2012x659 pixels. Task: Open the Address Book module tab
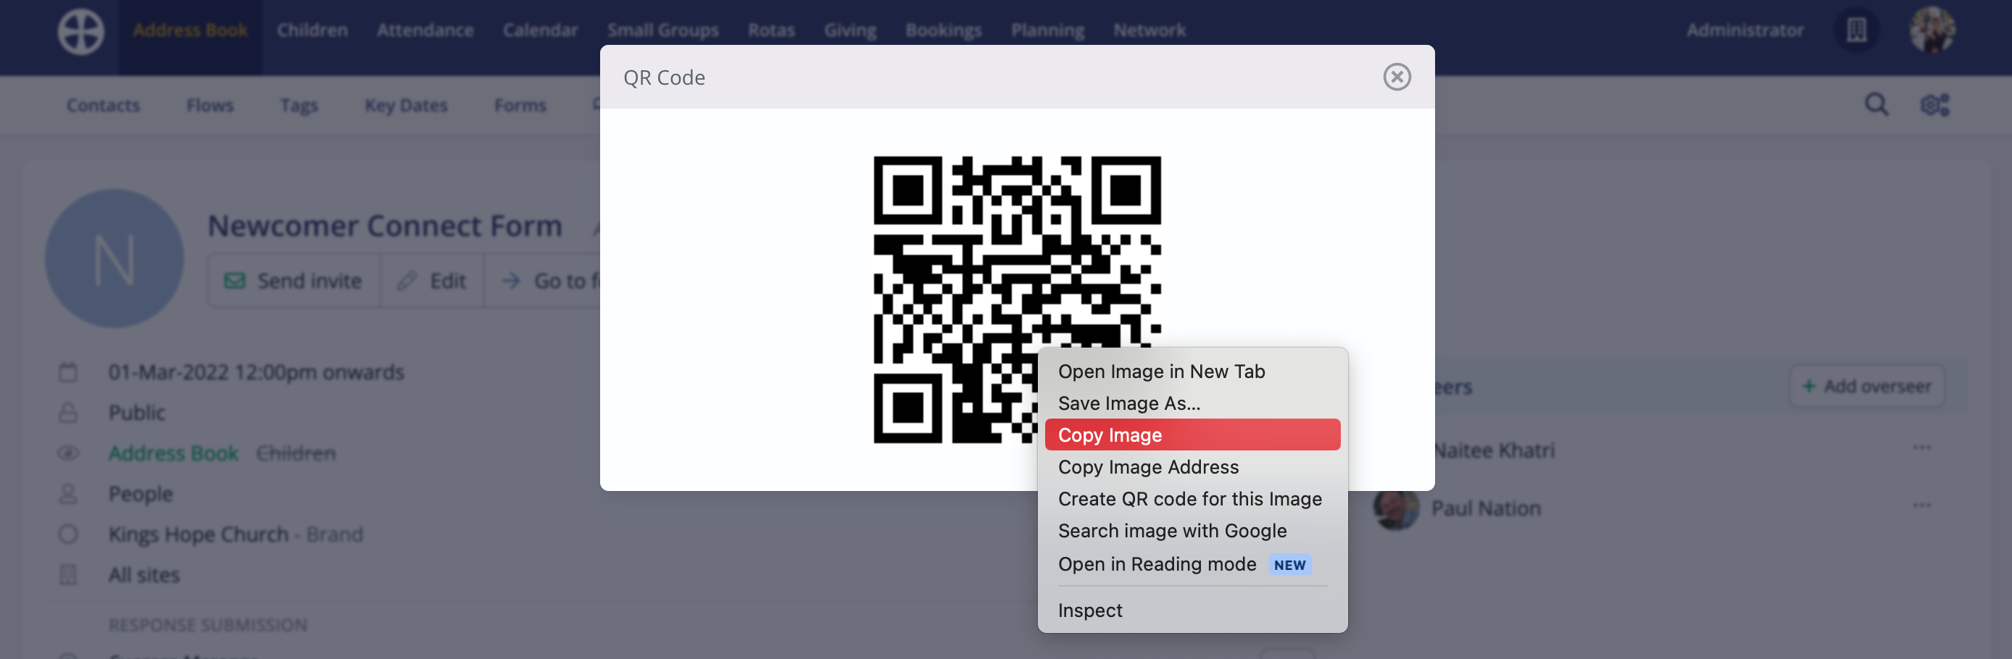190,30
